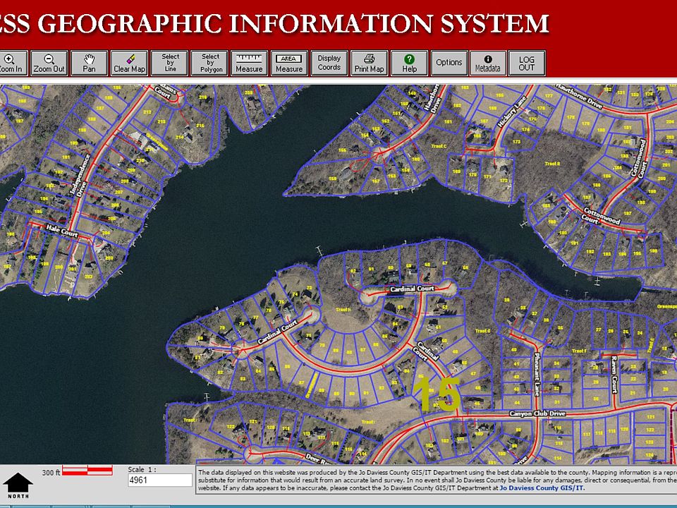Select the Zoom In tool
Image resolution: width=677 pixels, height=508 pixels.
tap(12, 63)
